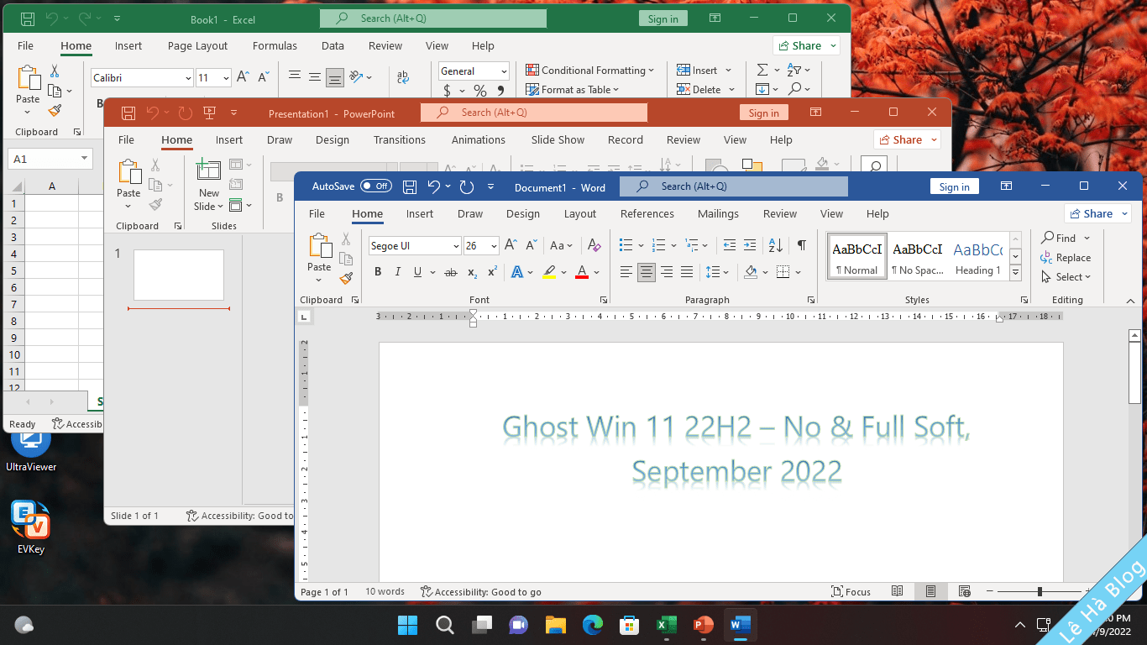Open the Word References tab
Image resolution: width=1147 pixels, height=645 pixels.
(647, 213)
